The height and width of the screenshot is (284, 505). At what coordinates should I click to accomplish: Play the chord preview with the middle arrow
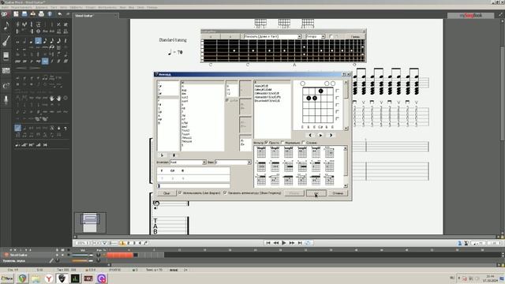pyautogui.click(x=320, y=135)
